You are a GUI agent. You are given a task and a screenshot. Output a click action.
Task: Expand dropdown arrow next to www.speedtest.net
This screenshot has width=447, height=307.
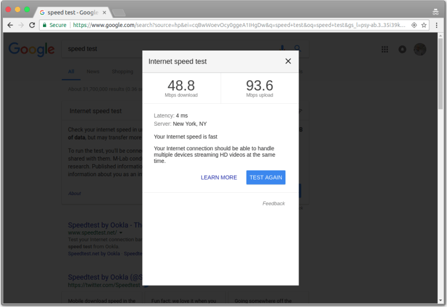(x=121, y=233)
